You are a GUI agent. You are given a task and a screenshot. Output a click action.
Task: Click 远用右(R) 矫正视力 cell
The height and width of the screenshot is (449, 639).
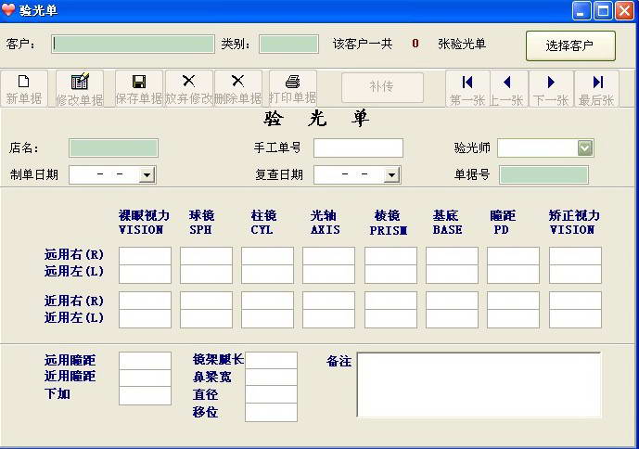pyautogui.click(x=575, y=256)
